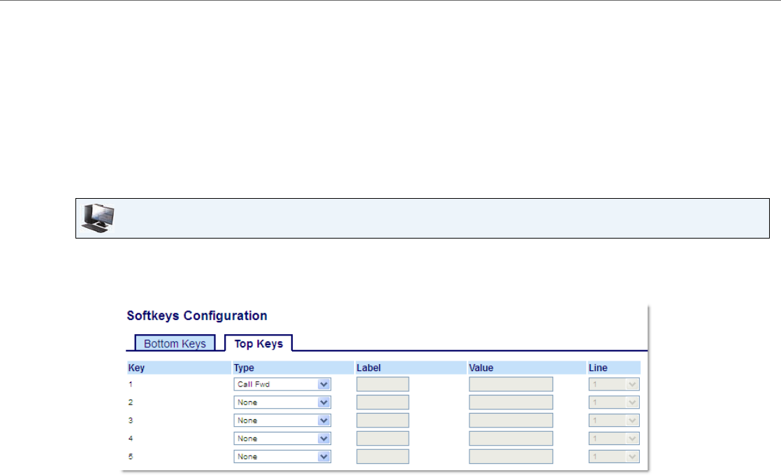Select the Top Keys tab

tap(258, 343)
